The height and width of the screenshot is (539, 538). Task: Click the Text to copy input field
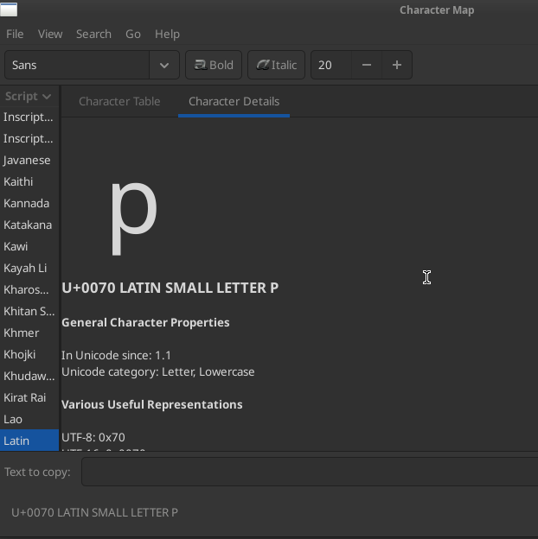[x=310, y=472]
